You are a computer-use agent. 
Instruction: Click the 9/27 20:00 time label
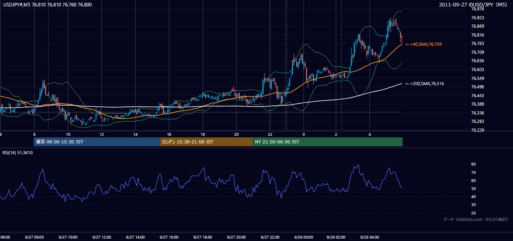(236, 237)
